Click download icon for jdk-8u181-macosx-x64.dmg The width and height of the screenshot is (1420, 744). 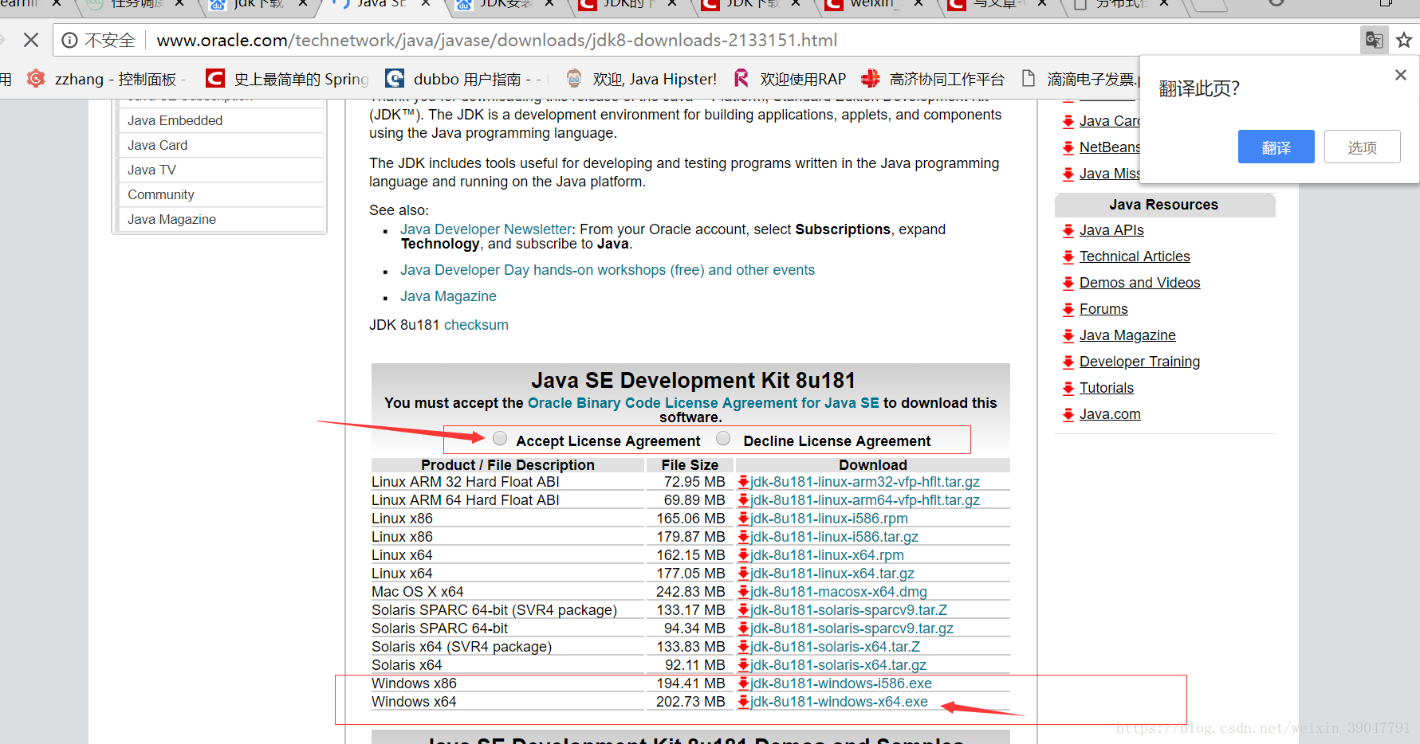[x=743, y=592]
